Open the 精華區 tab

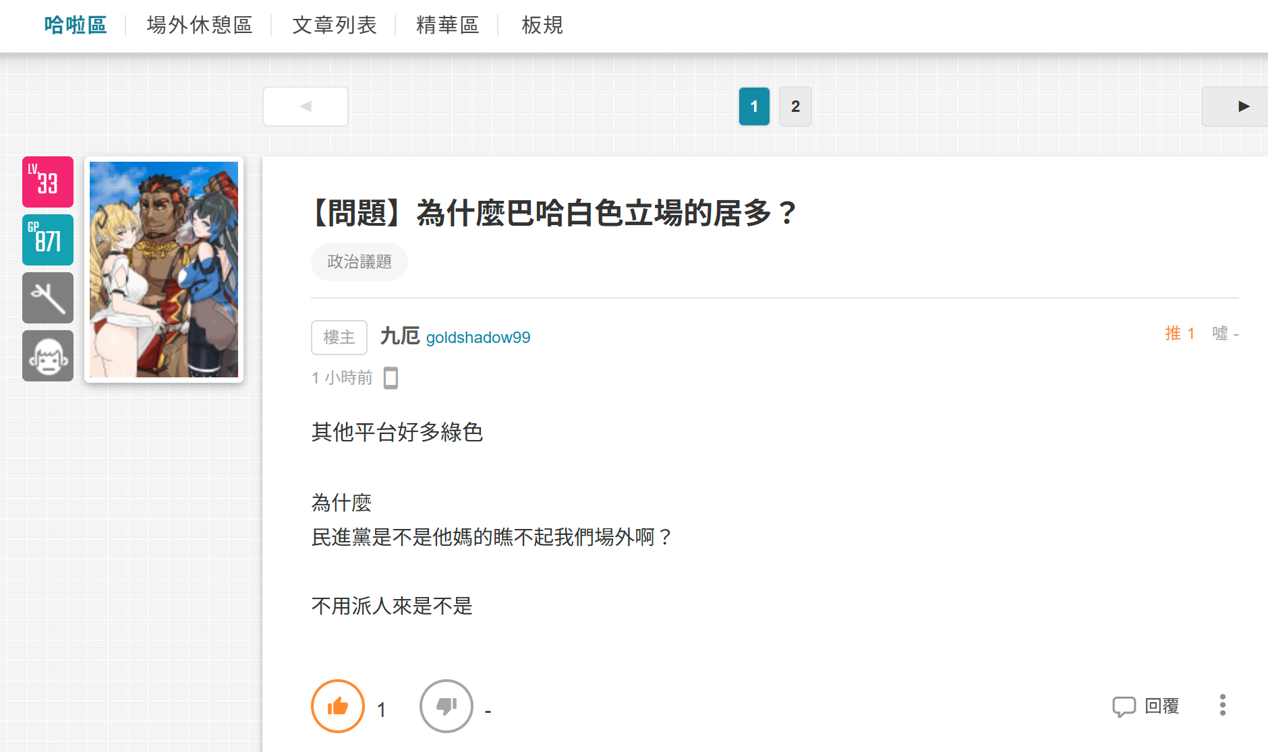pos(448,26)
